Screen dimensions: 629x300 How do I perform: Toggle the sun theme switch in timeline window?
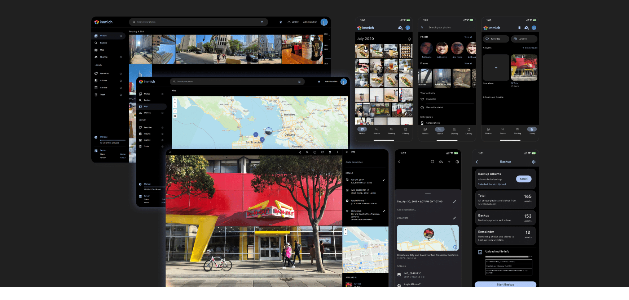point(281,22)
